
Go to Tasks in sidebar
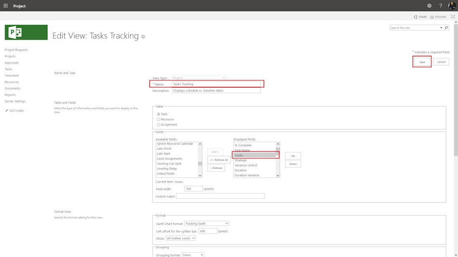click(9, 69)
